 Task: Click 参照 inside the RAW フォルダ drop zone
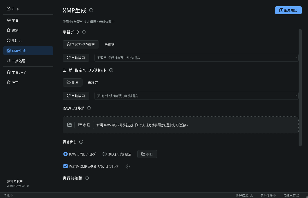pos(84,125)
